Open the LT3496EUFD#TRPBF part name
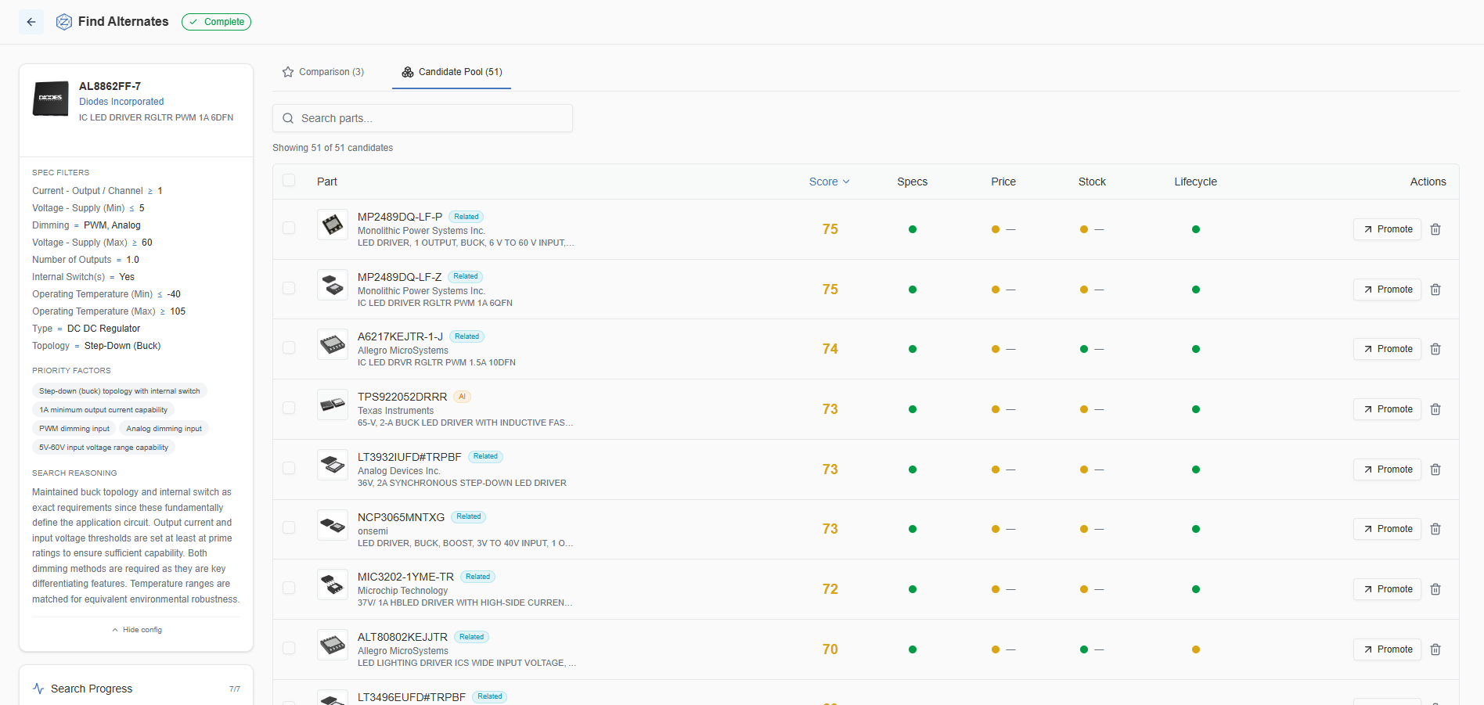Screen dimensions: 1484x705 (x=412, y=697)
